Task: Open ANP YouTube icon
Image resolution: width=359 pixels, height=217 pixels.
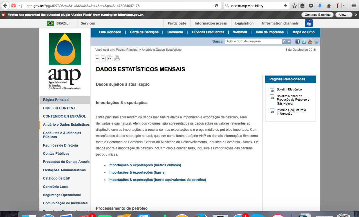Action: [x=310, y=41]
